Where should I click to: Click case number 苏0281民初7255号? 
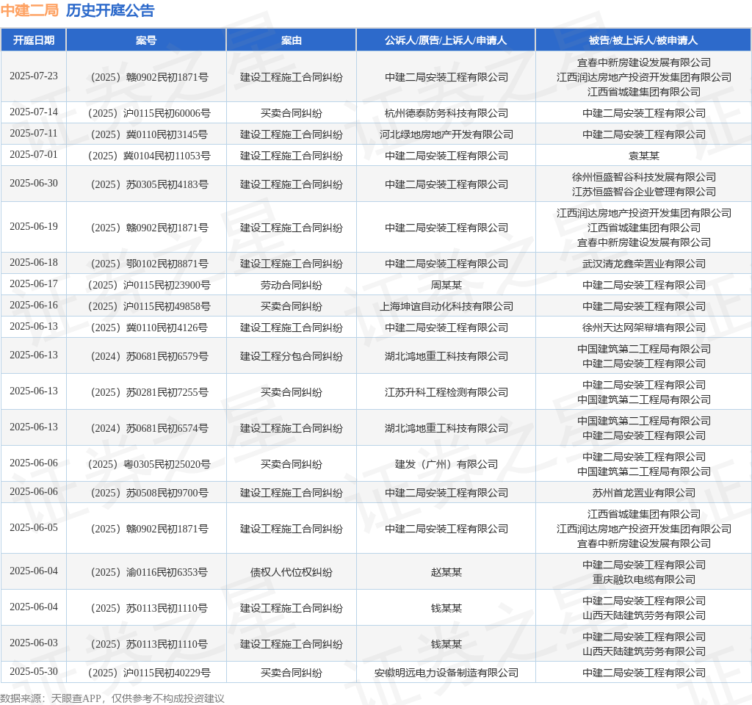pos(149,392)
